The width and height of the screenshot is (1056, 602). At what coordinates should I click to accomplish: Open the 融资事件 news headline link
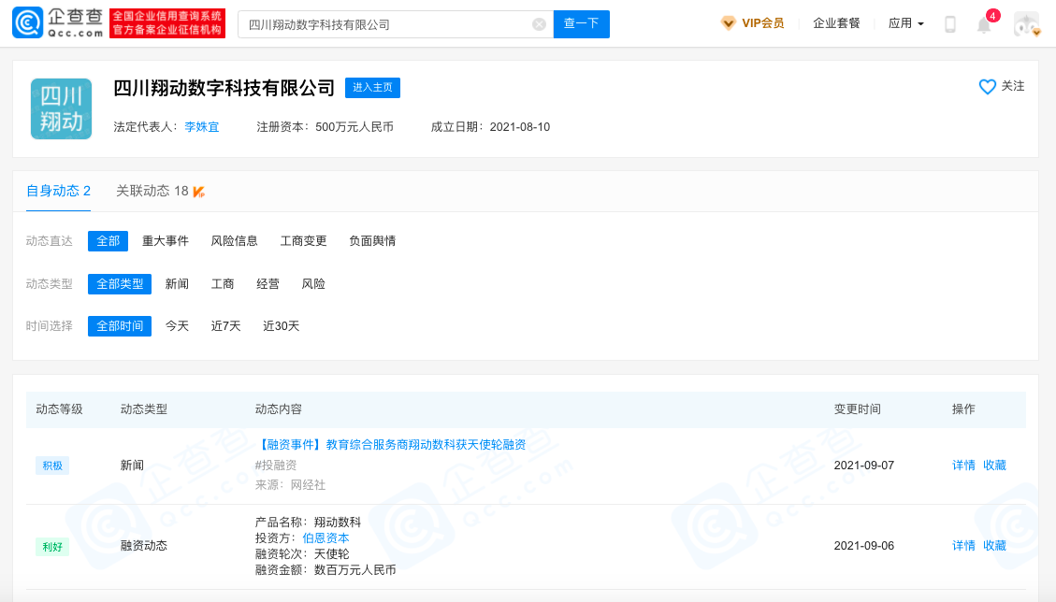[390, 444]
